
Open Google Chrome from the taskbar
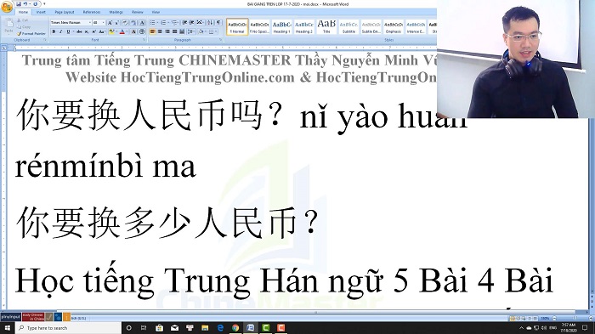[235, 328]
